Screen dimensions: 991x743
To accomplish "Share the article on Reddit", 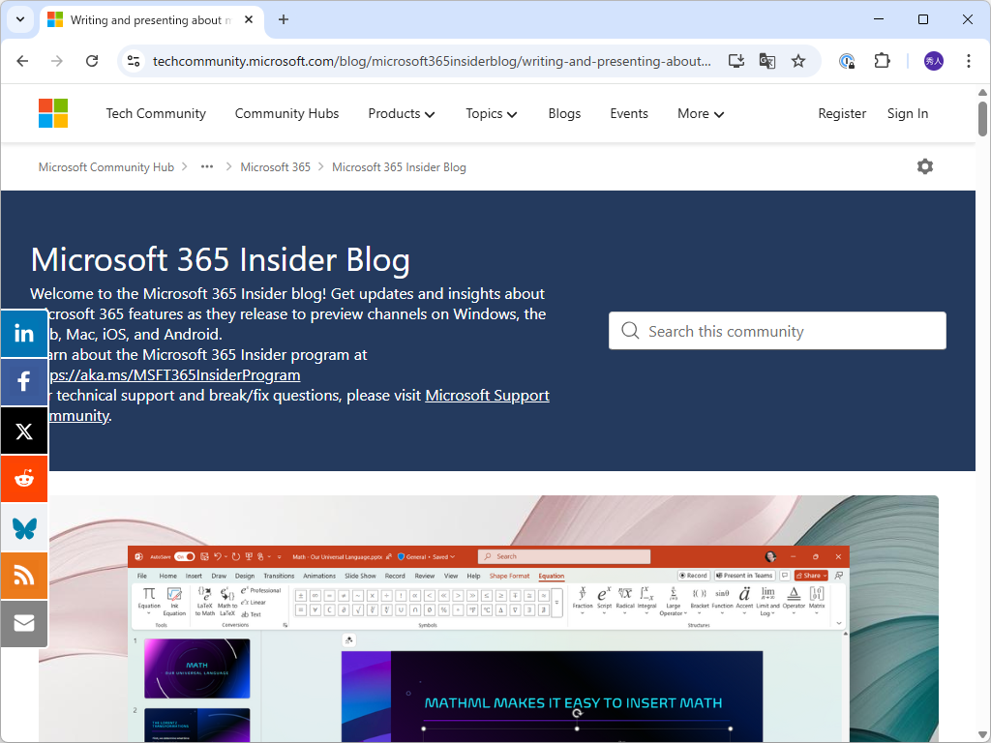I will [24, 478].
